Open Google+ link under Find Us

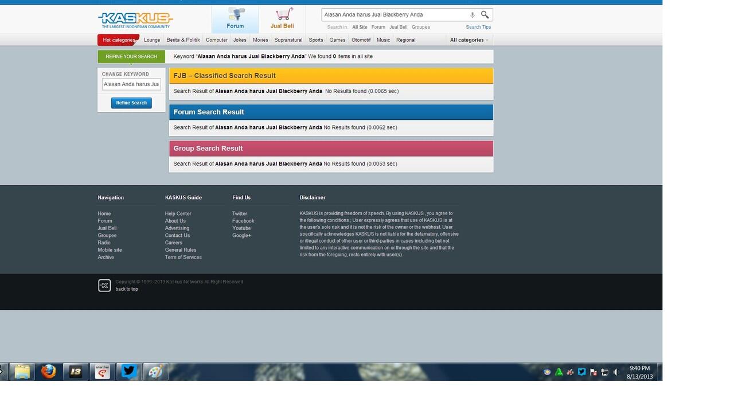click(242, 236)
